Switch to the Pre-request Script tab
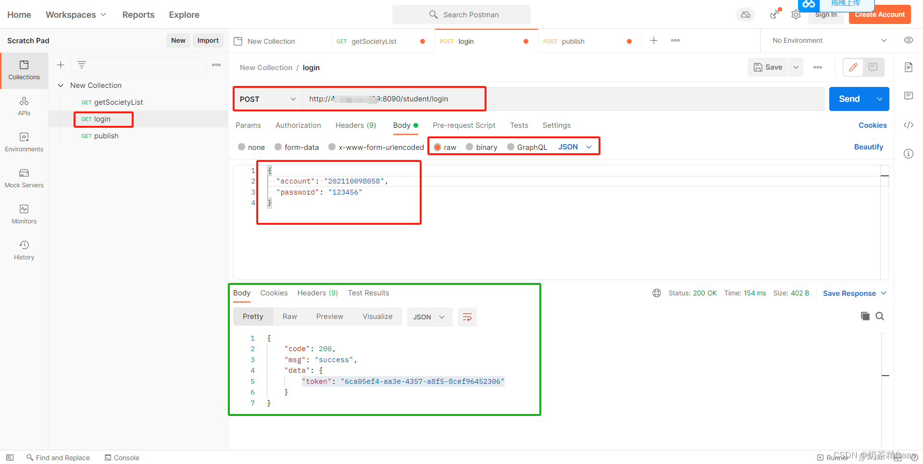The width and height of the screenshot is (923, 464). click(x=464, y=125)
